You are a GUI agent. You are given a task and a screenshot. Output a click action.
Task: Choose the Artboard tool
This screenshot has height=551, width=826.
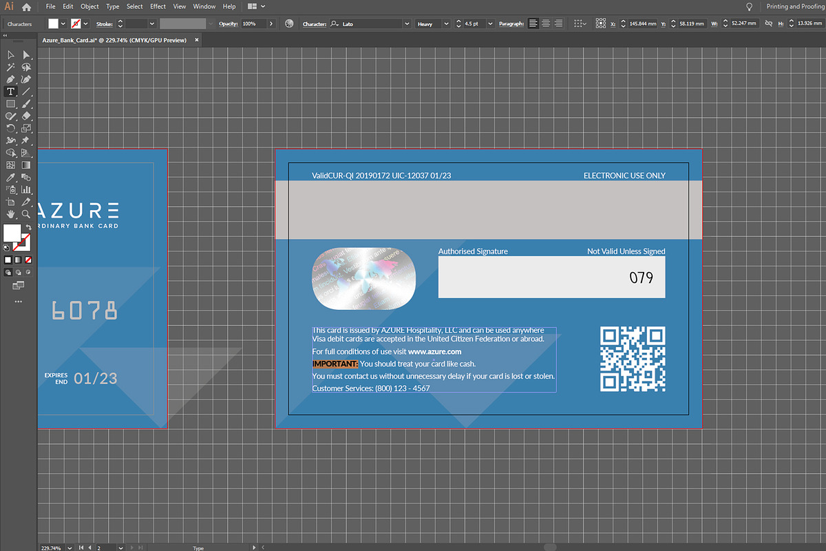(x=10, y=202)
